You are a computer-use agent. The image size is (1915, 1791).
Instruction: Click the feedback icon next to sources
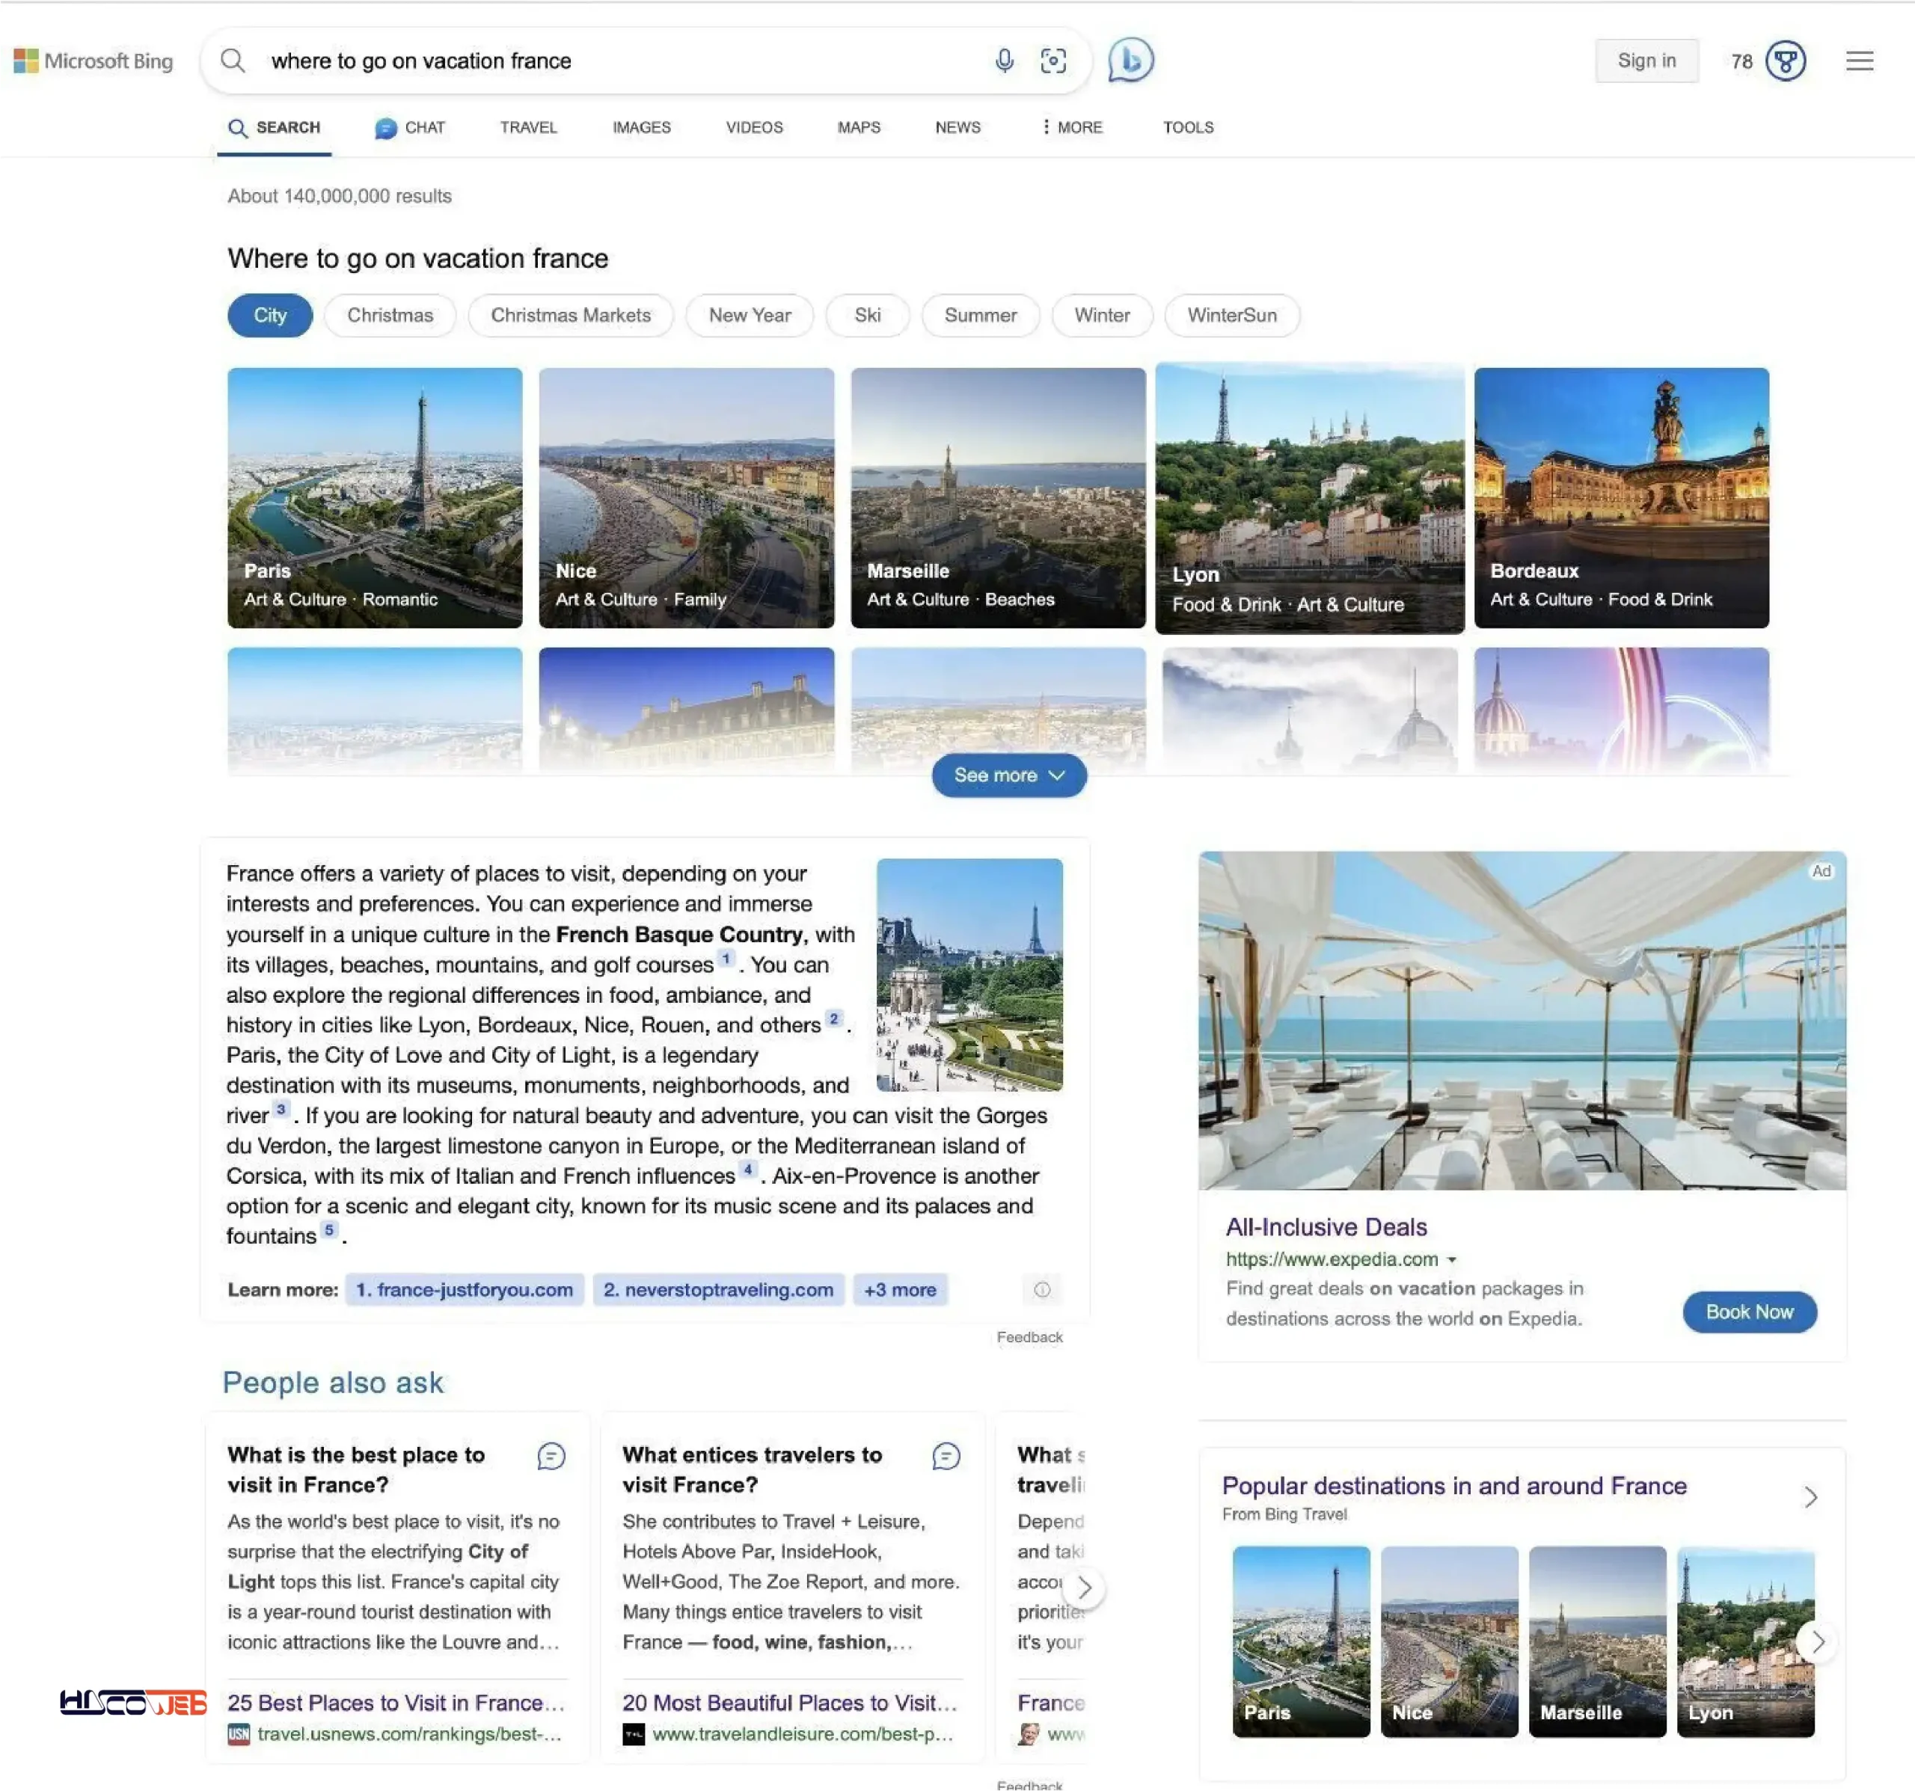coord(1043,1289)
